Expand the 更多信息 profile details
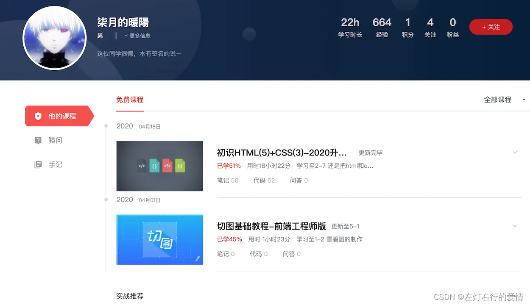 [137, 36]
